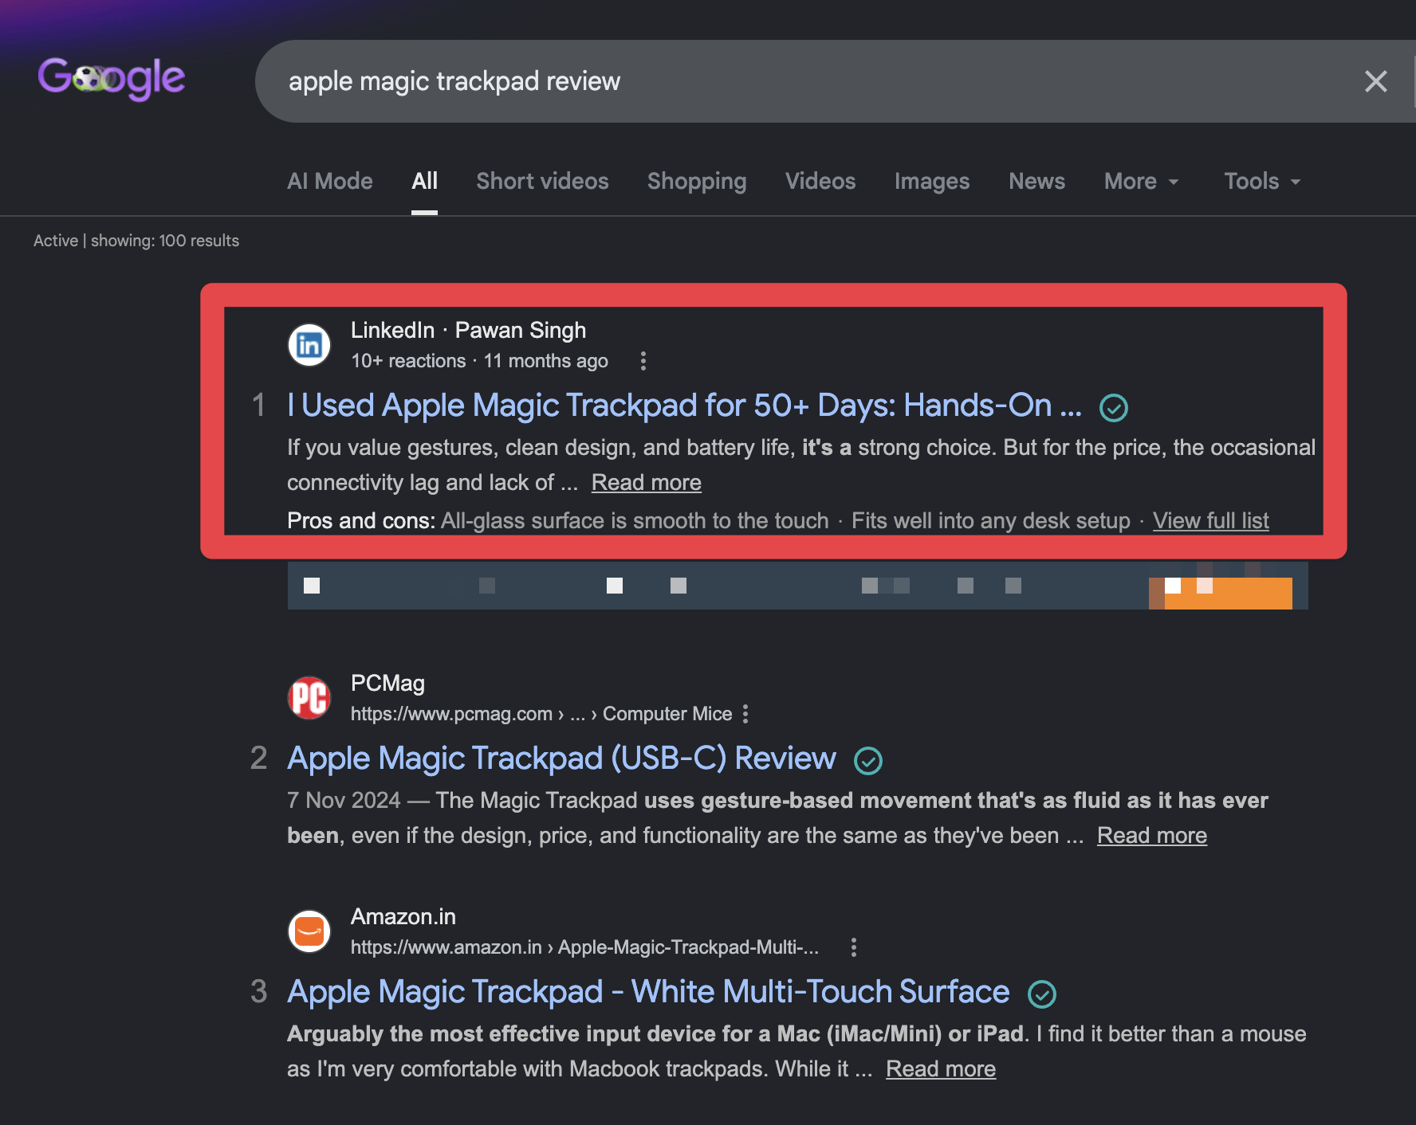Click verified check icon beside LinkedIn result title

(1113, 408)
